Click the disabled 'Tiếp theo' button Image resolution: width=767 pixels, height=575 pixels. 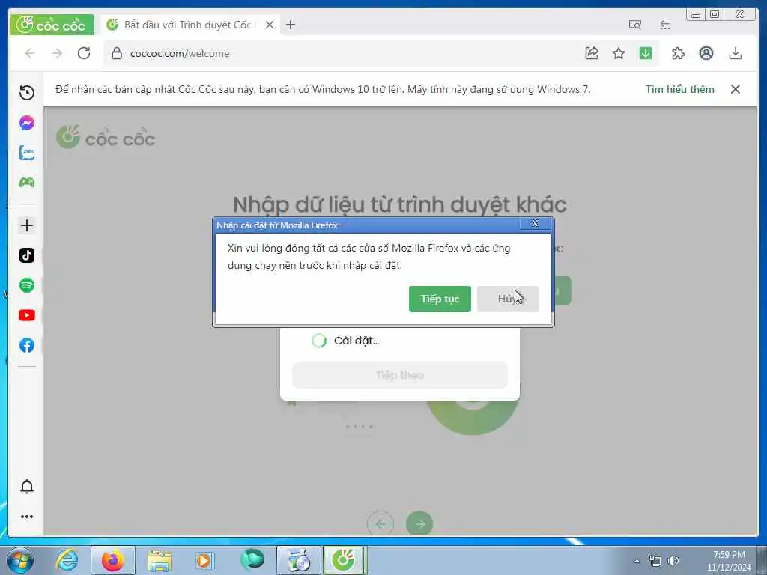[400, 375]
